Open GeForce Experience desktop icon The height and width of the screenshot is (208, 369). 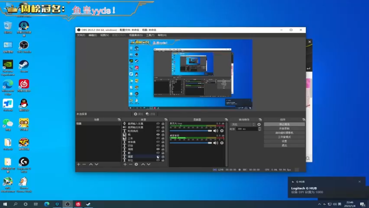tap(8, 67)
